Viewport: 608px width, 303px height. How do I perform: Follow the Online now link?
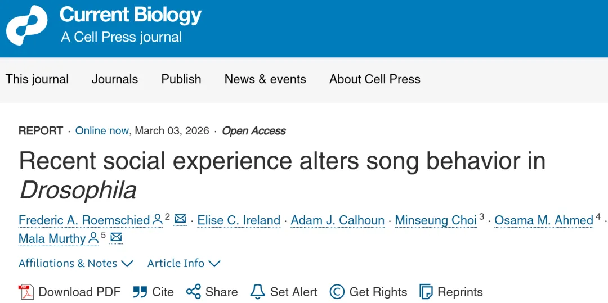click(x=102, y=131)
